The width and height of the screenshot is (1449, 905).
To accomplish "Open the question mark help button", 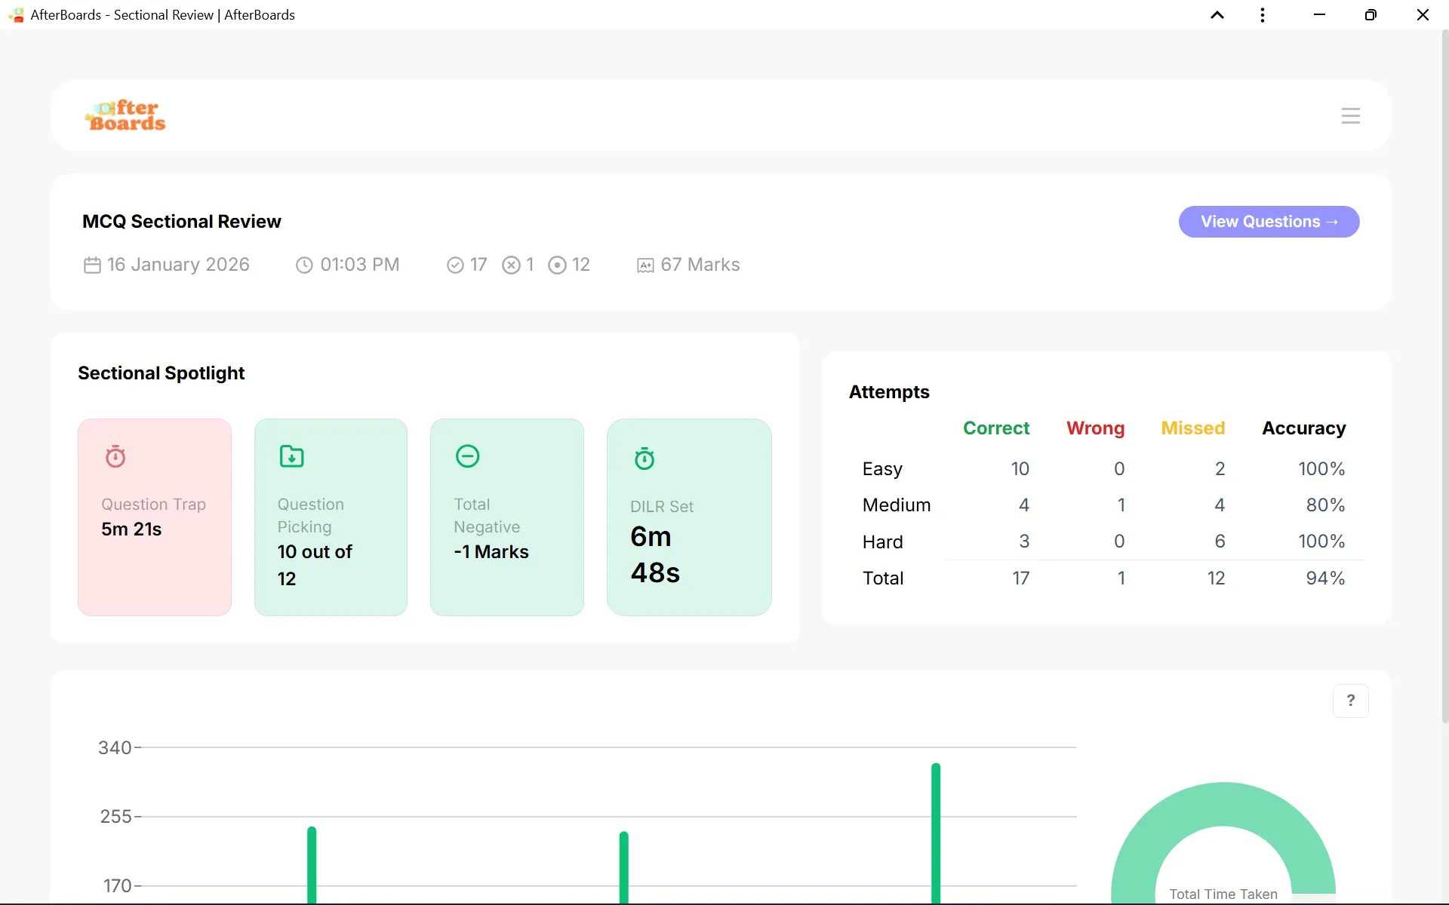I will coord(1350,701).
